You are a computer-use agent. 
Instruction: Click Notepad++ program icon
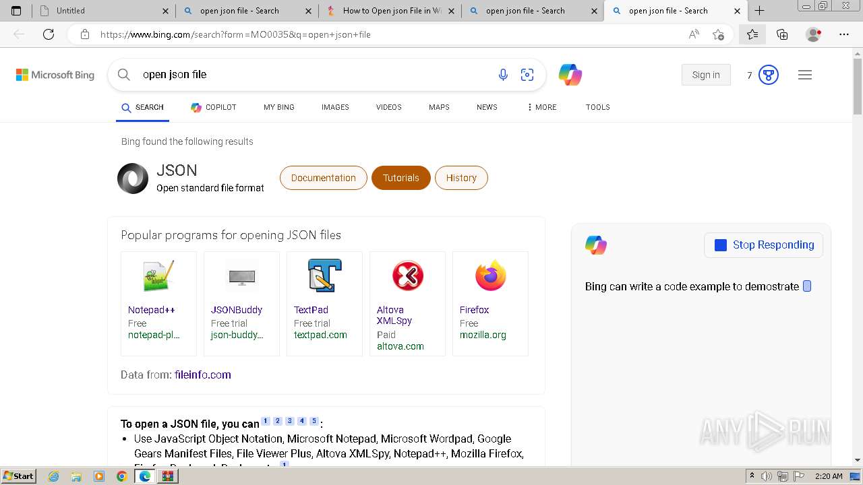click(158, 276)
